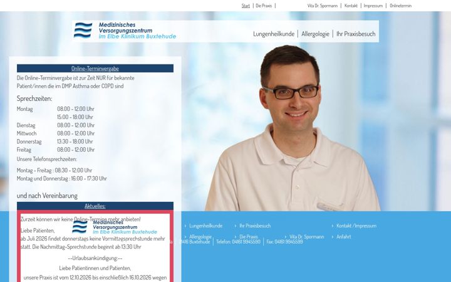Screen dimensions: 451x282
Task: Open the Allergologie main menu item
Action: pos(315,34)
